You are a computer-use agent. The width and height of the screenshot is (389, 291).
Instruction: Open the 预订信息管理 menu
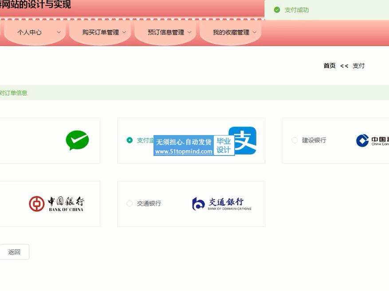click(x=165, y=32)
